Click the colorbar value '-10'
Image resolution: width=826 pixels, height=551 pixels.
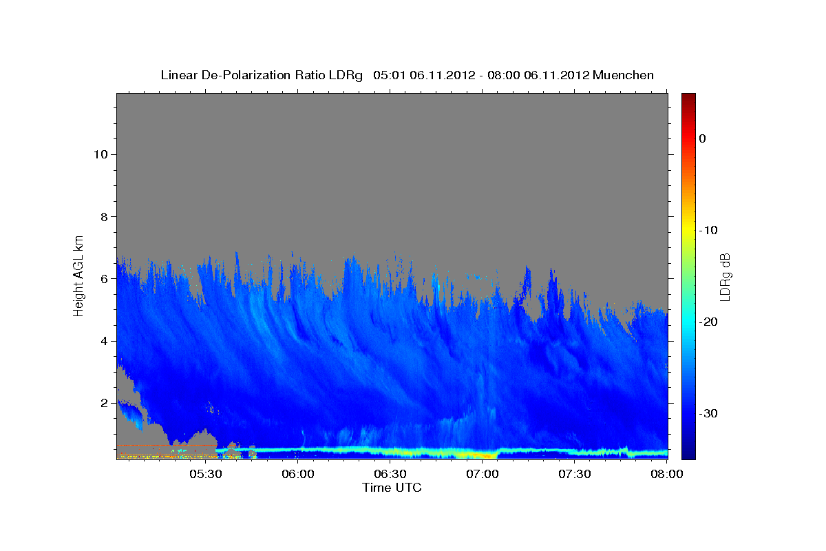709,230
